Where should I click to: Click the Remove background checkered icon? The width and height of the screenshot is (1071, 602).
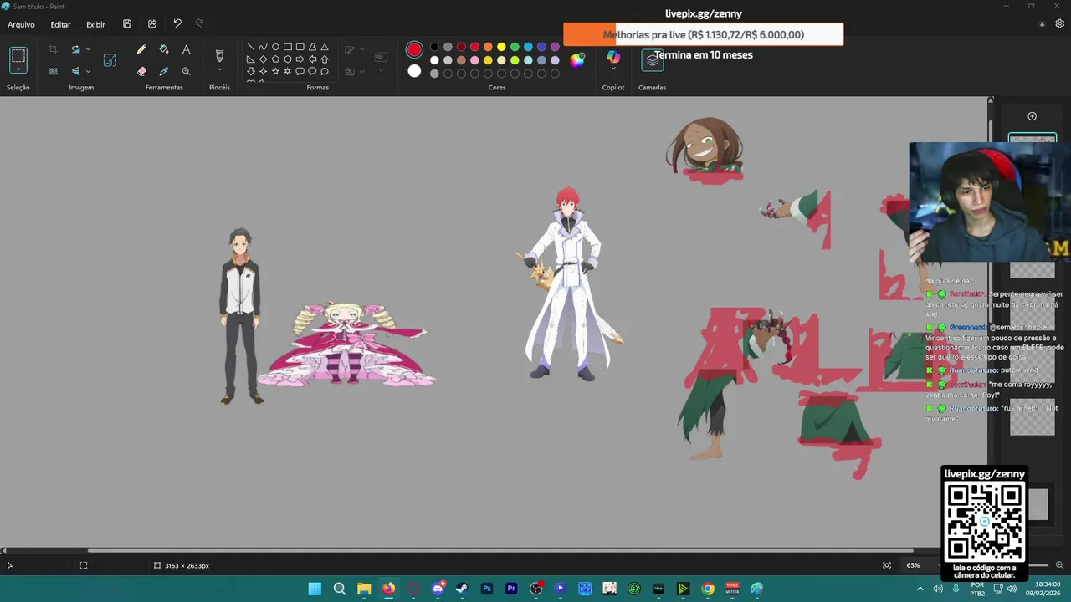point(53,71)
